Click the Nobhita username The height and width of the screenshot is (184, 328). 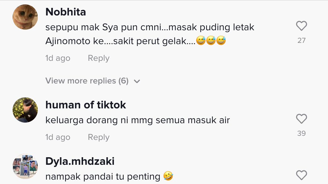(66, 12)
